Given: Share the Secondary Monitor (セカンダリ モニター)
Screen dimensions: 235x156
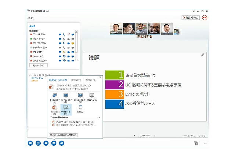Looking at the screenshot, I should (x=80, y=98).
